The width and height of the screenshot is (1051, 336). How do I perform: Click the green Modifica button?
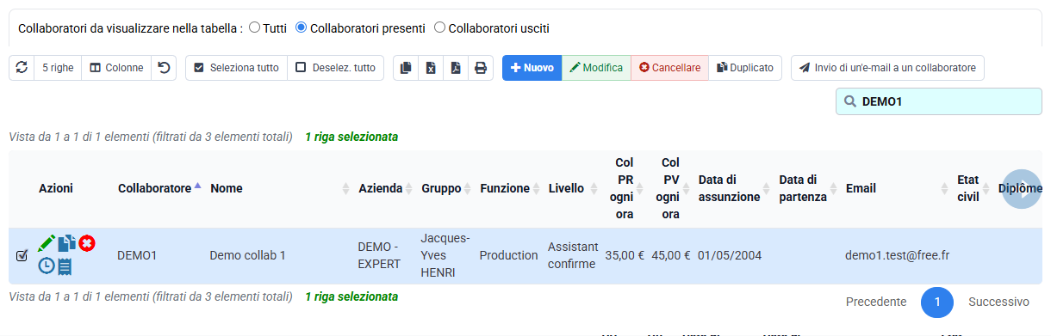point(596,68)
